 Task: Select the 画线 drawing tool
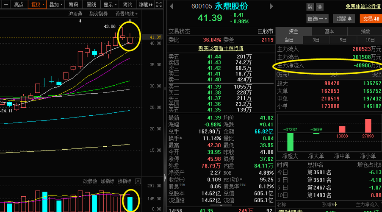(x=91, y=4)
